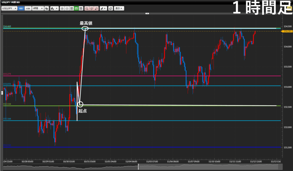Toggle the green highlighted chart-fit button
The height and width of the screenshot is (171, 293).
pyautogui.click(x=76, y=9)
